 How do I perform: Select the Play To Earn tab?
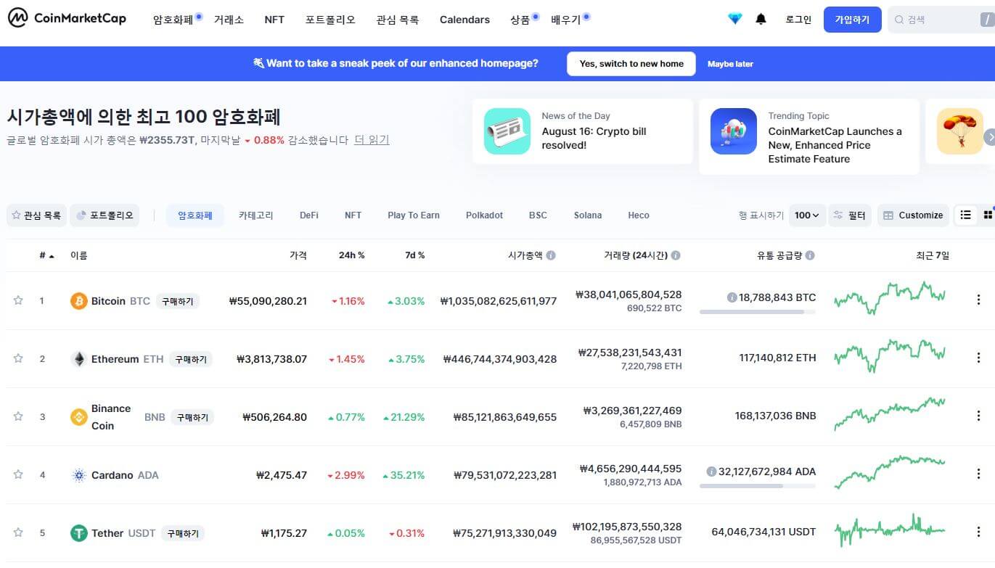pyautogui.click(x=414, y=215)
